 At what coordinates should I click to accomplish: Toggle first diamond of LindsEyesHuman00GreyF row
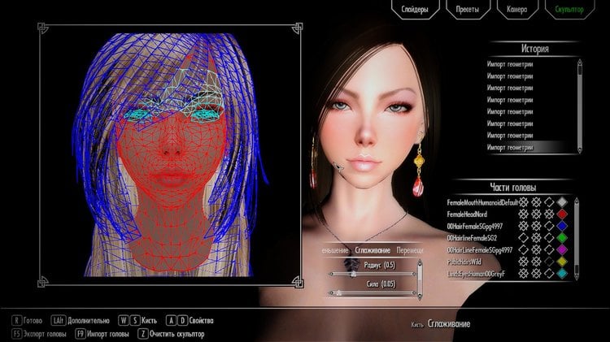[x=524, y=274]
